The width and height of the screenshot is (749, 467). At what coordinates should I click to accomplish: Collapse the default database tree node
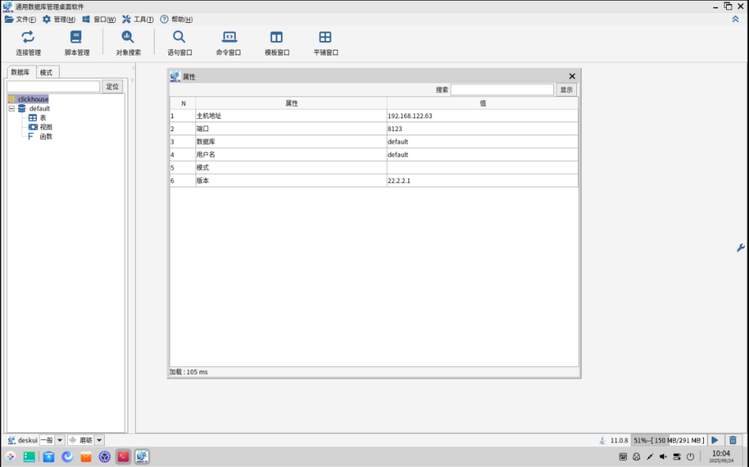tap(12, 108)
